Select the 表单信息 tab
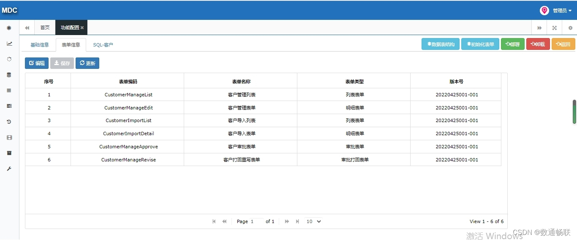This screenshot has width=577, height=240. pos(71,45)
